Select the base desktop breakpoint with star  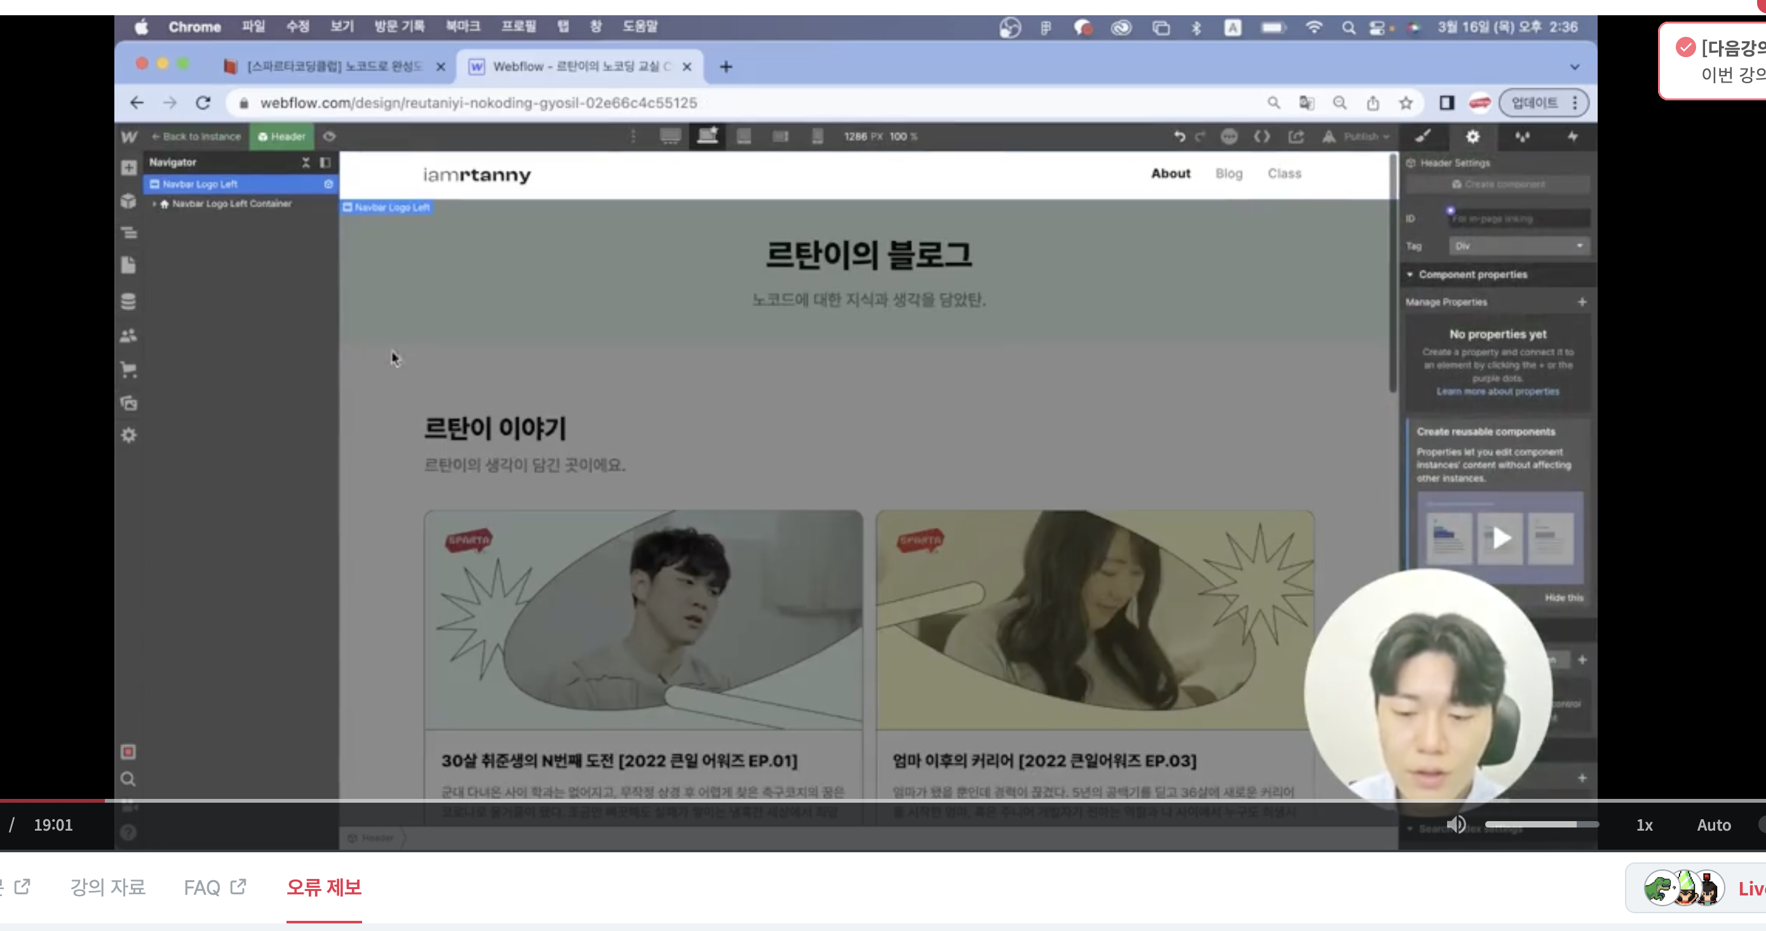tap(708, 136)
